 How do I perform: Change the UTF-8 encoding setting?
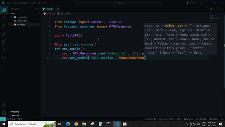point(172,119)
